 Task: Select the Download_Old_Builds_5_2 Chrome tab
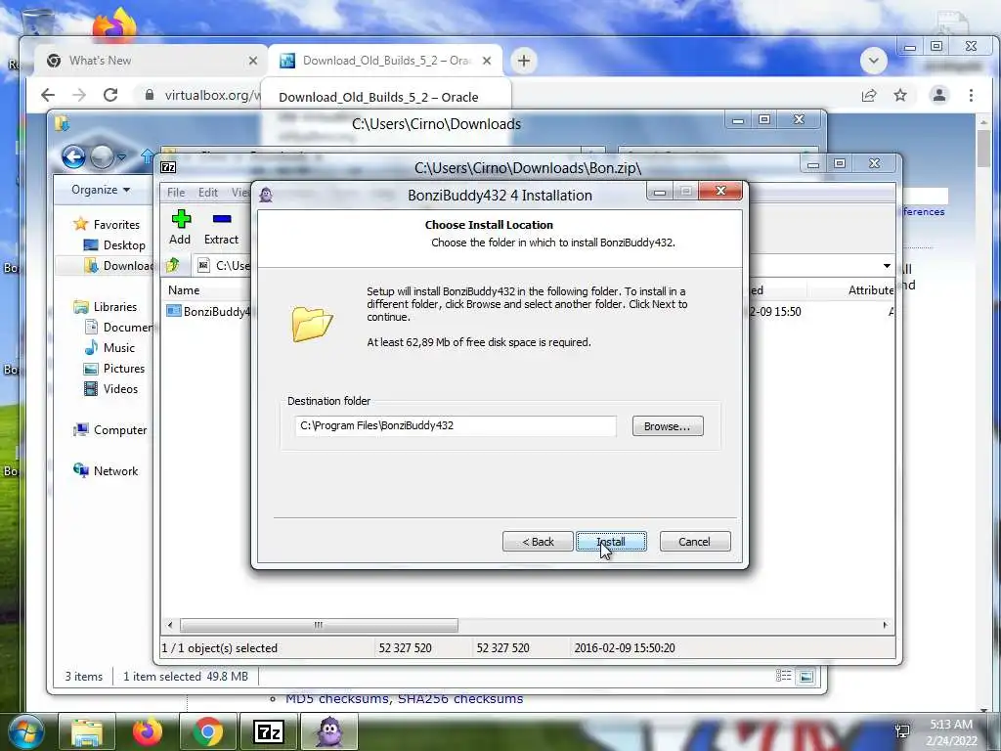[x=385, y=61]
